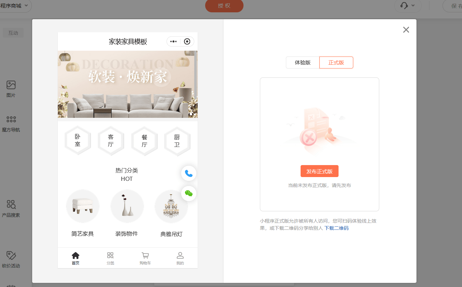Expand the customer service dropdown arrow
462x287 pixels.
413,6
